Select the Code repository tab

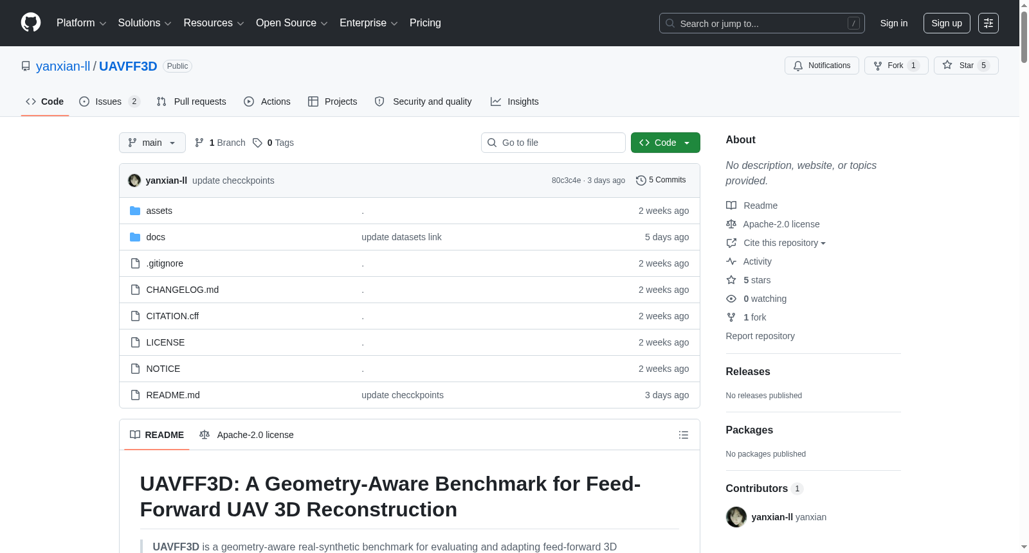[45, 101]
